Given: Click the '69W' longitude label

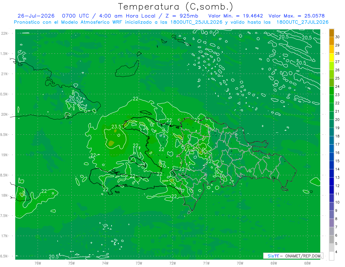Looking at the screenshot, I should 274,263.
